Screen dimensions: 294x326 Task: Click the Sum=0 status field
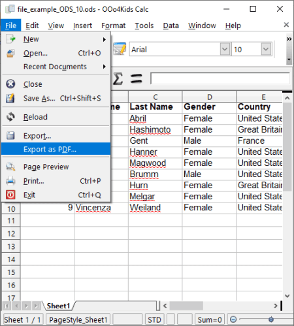[x=210, y=319]
